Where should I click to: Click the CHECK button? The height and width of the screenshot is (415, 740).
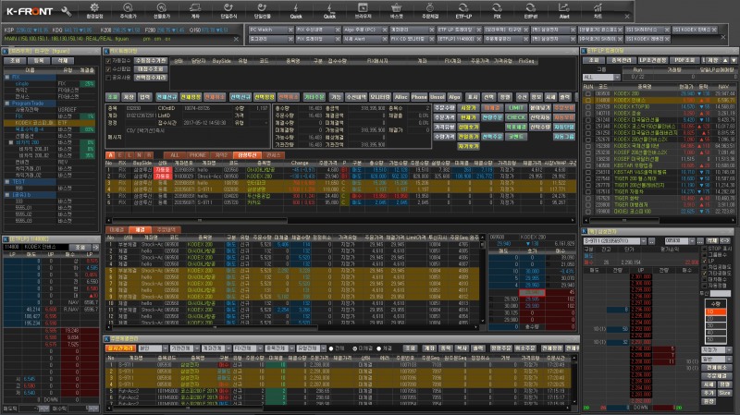point(516,117)
